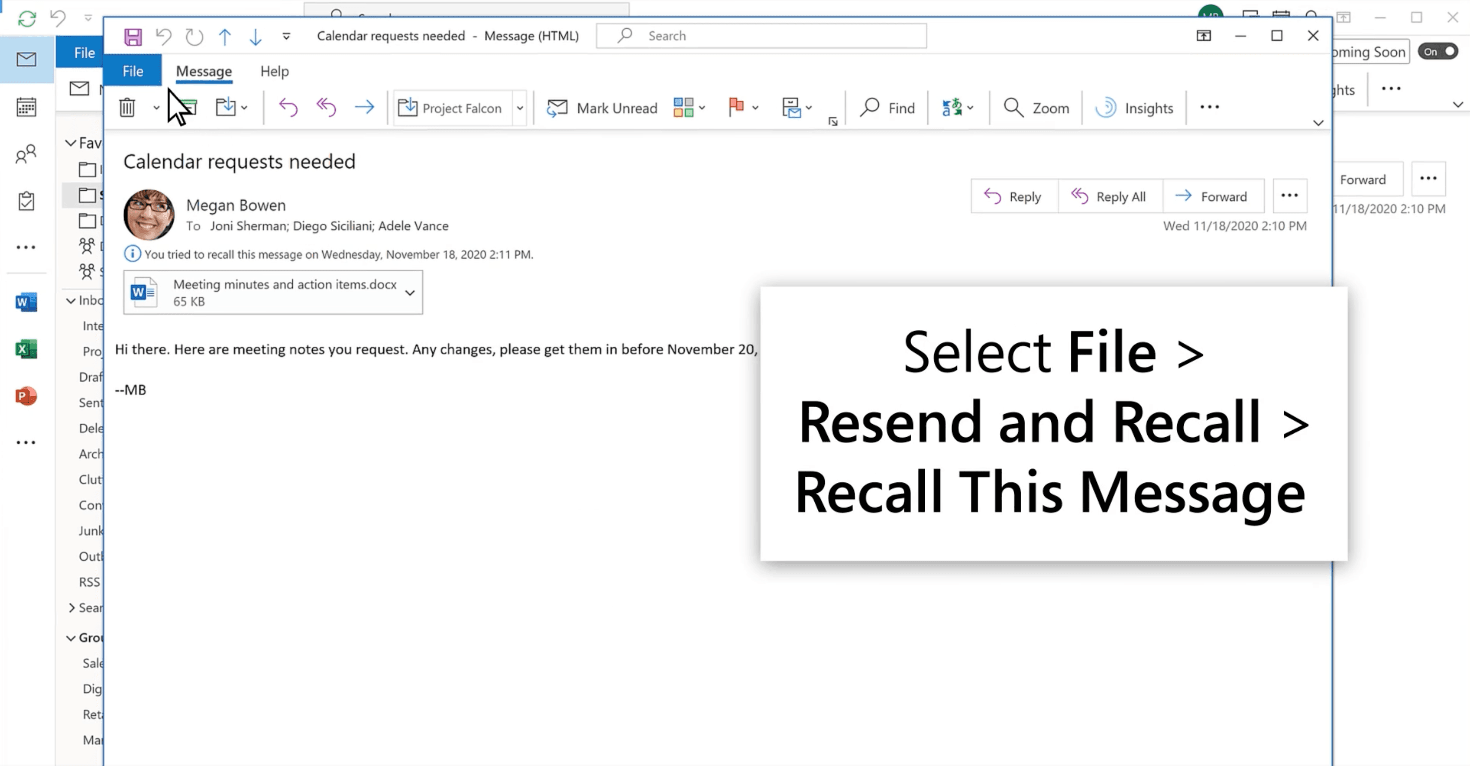Open Calendar from the left sidebar
Viewport: 1470px width, 766px height.
tap(26, 106)
